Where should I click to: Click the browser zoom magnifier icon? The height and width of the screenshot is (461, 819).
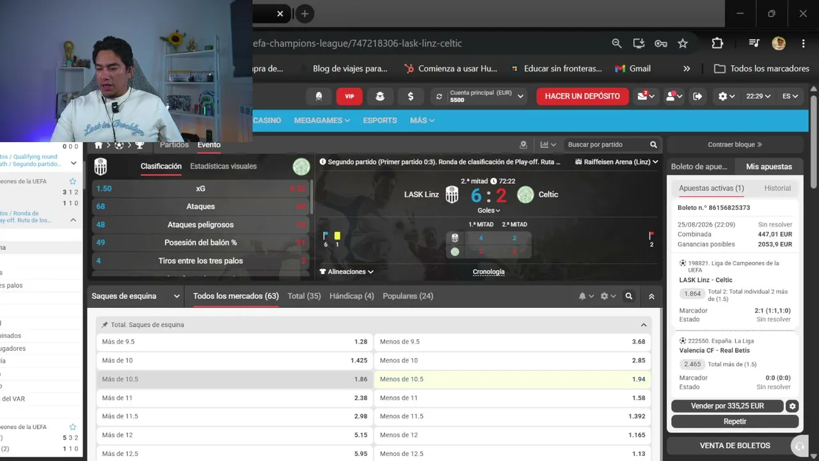[617, 44]
